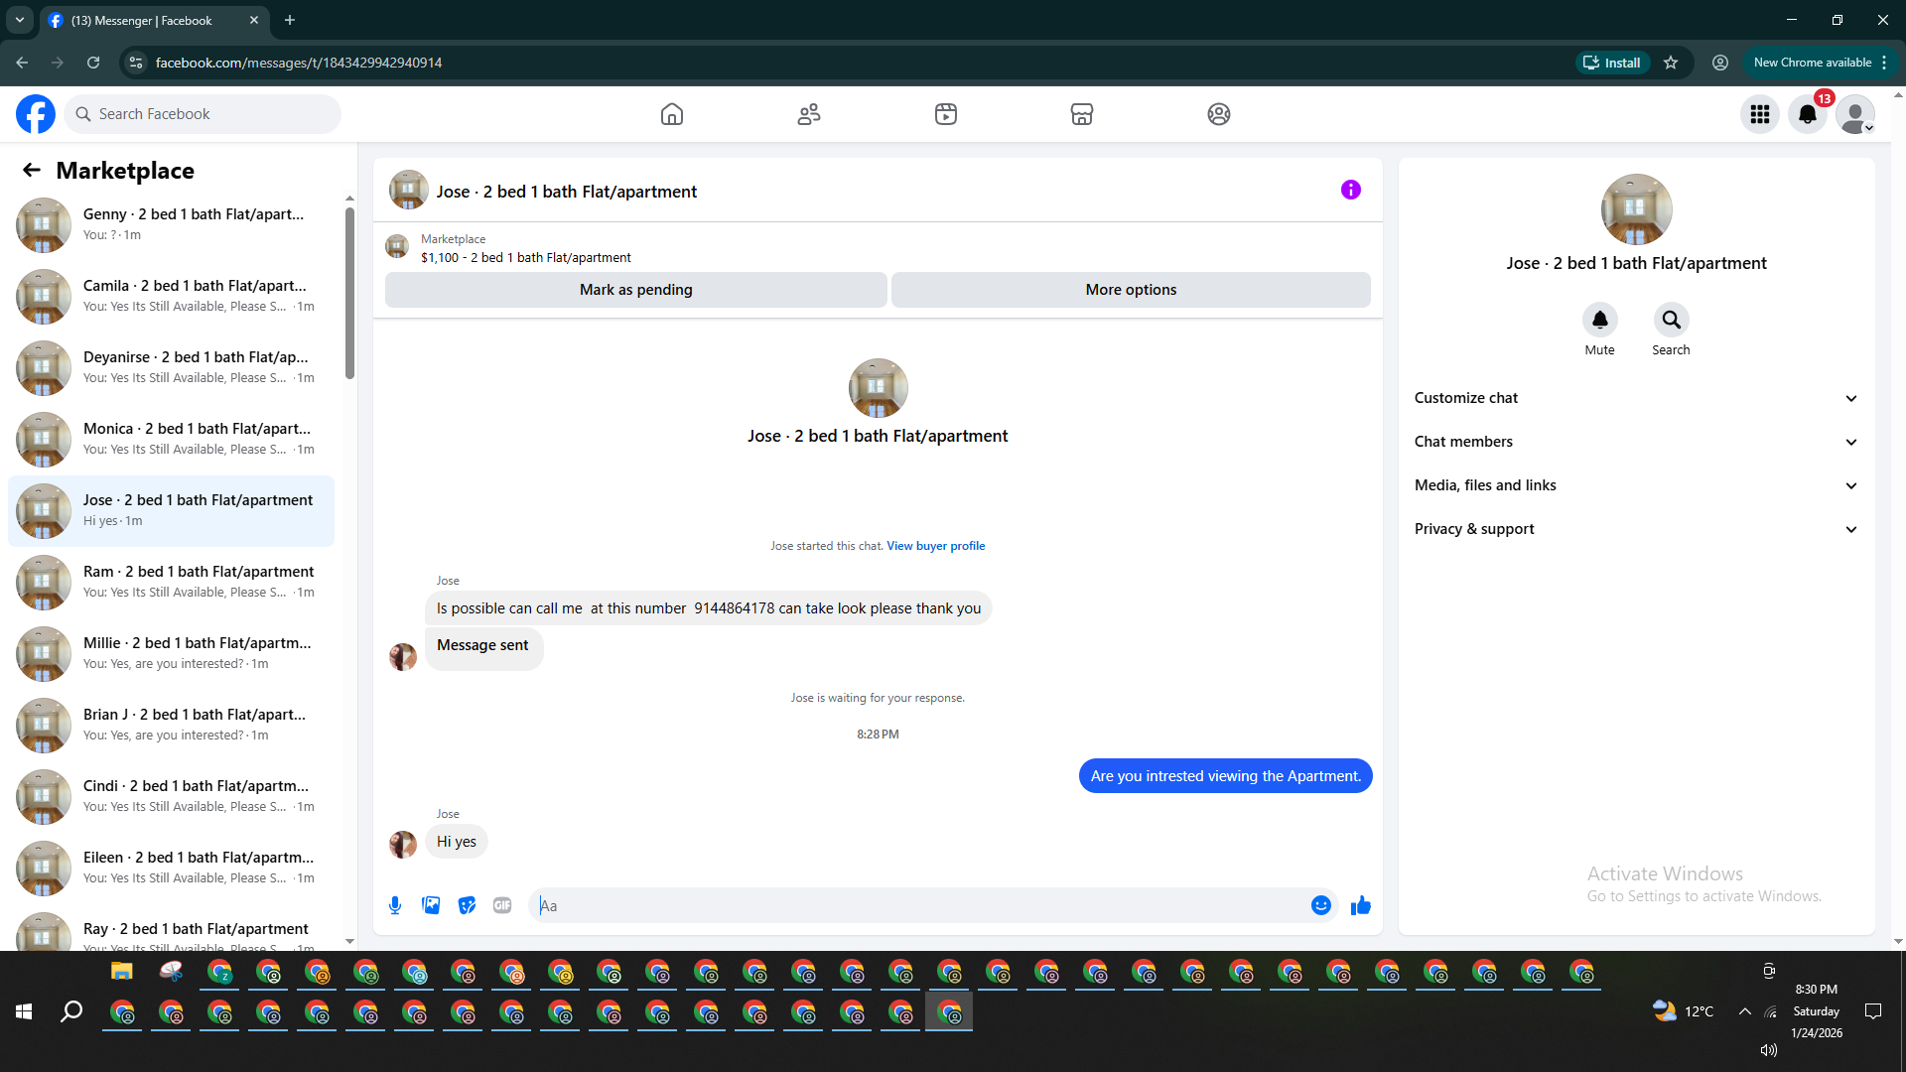
Task: Open the Facebook Marketplace tab in top navigation
Action: click(1081, 114)
